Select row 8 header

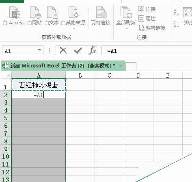tap(6, 141)
